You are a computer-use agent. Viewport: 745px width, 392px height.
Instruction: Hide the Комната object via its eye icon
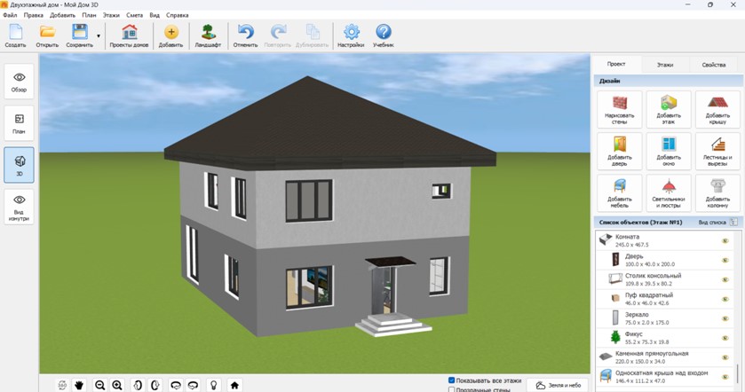point(725,240)
